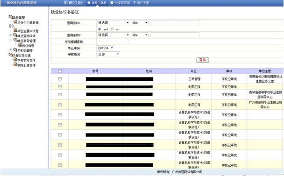Open the 审核情况 全部 dropdown
The image size is (284, 176).
click(x=109, y=54)
